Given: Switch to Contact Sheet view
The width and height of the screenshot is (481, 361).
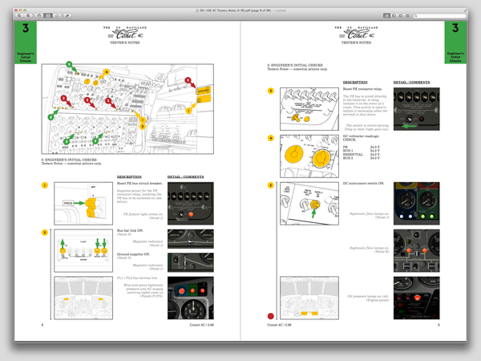Looking at the screenshot, I should (408, 15).
